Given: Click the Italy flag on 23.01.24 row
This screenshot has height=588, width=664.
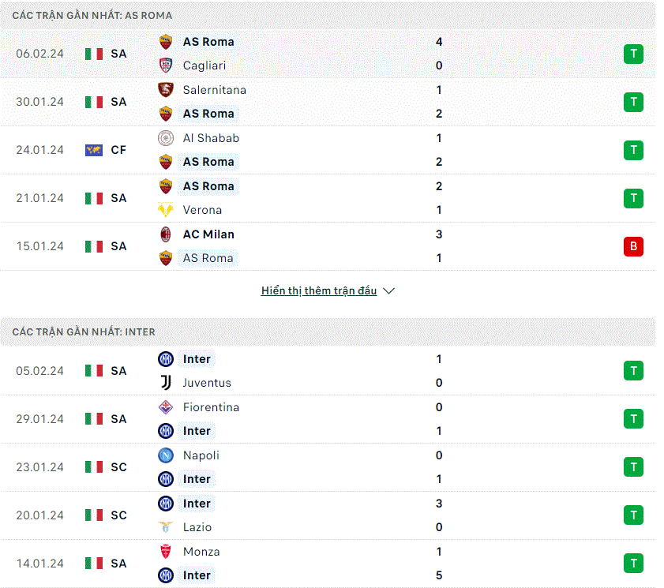Looking at the screenshot, I should click(x=94, y=467).
